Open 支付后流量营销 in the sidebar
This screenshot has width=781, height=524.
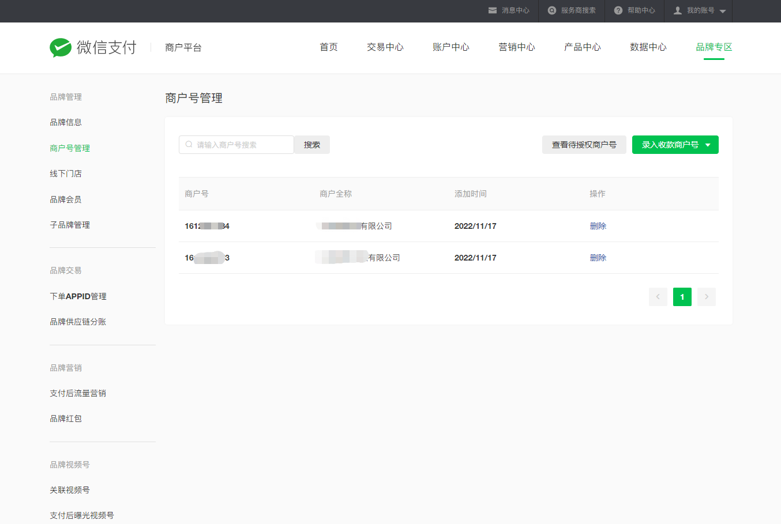[x=78, y=393]
